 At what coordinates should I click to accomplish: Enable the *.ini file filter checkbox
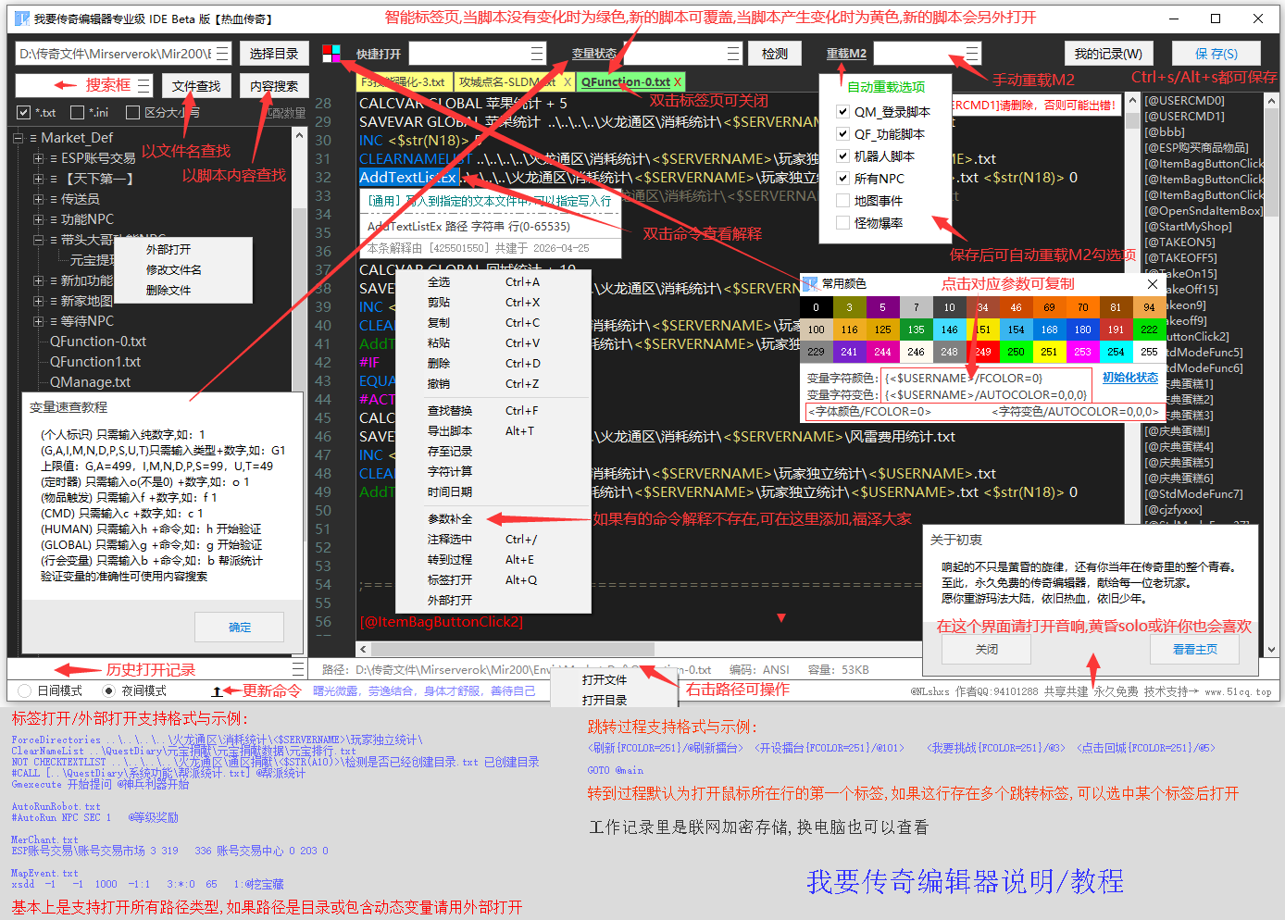pyautogui.click(x=77, y=113)
